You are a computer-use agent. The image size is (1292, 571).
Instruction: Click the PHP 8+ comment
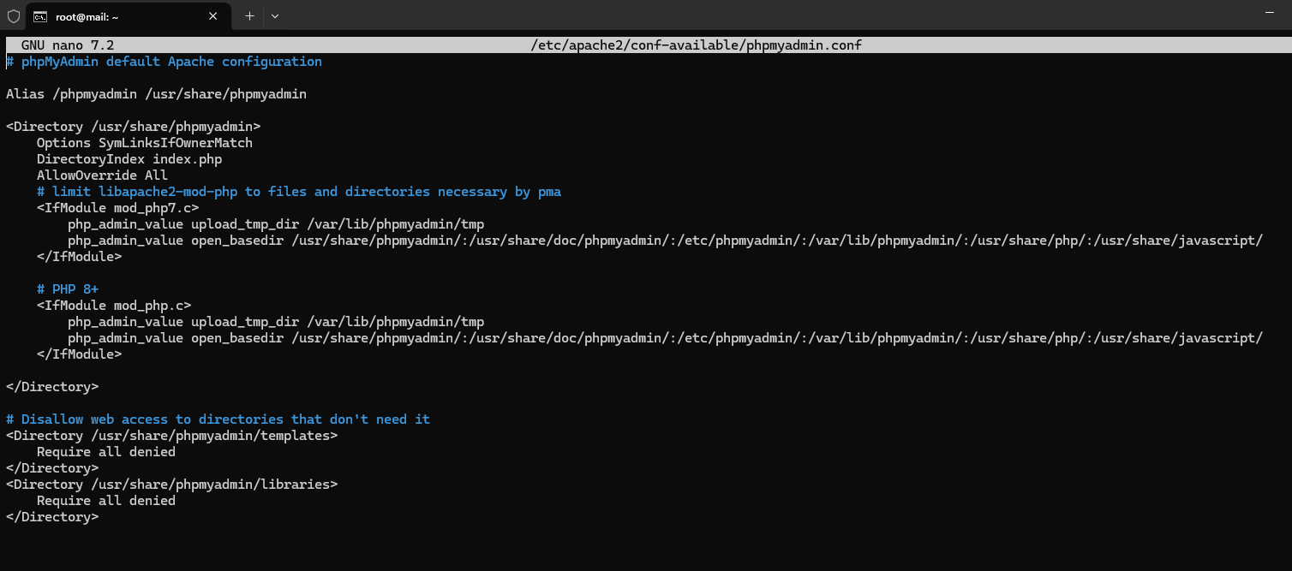click(68, 289)
